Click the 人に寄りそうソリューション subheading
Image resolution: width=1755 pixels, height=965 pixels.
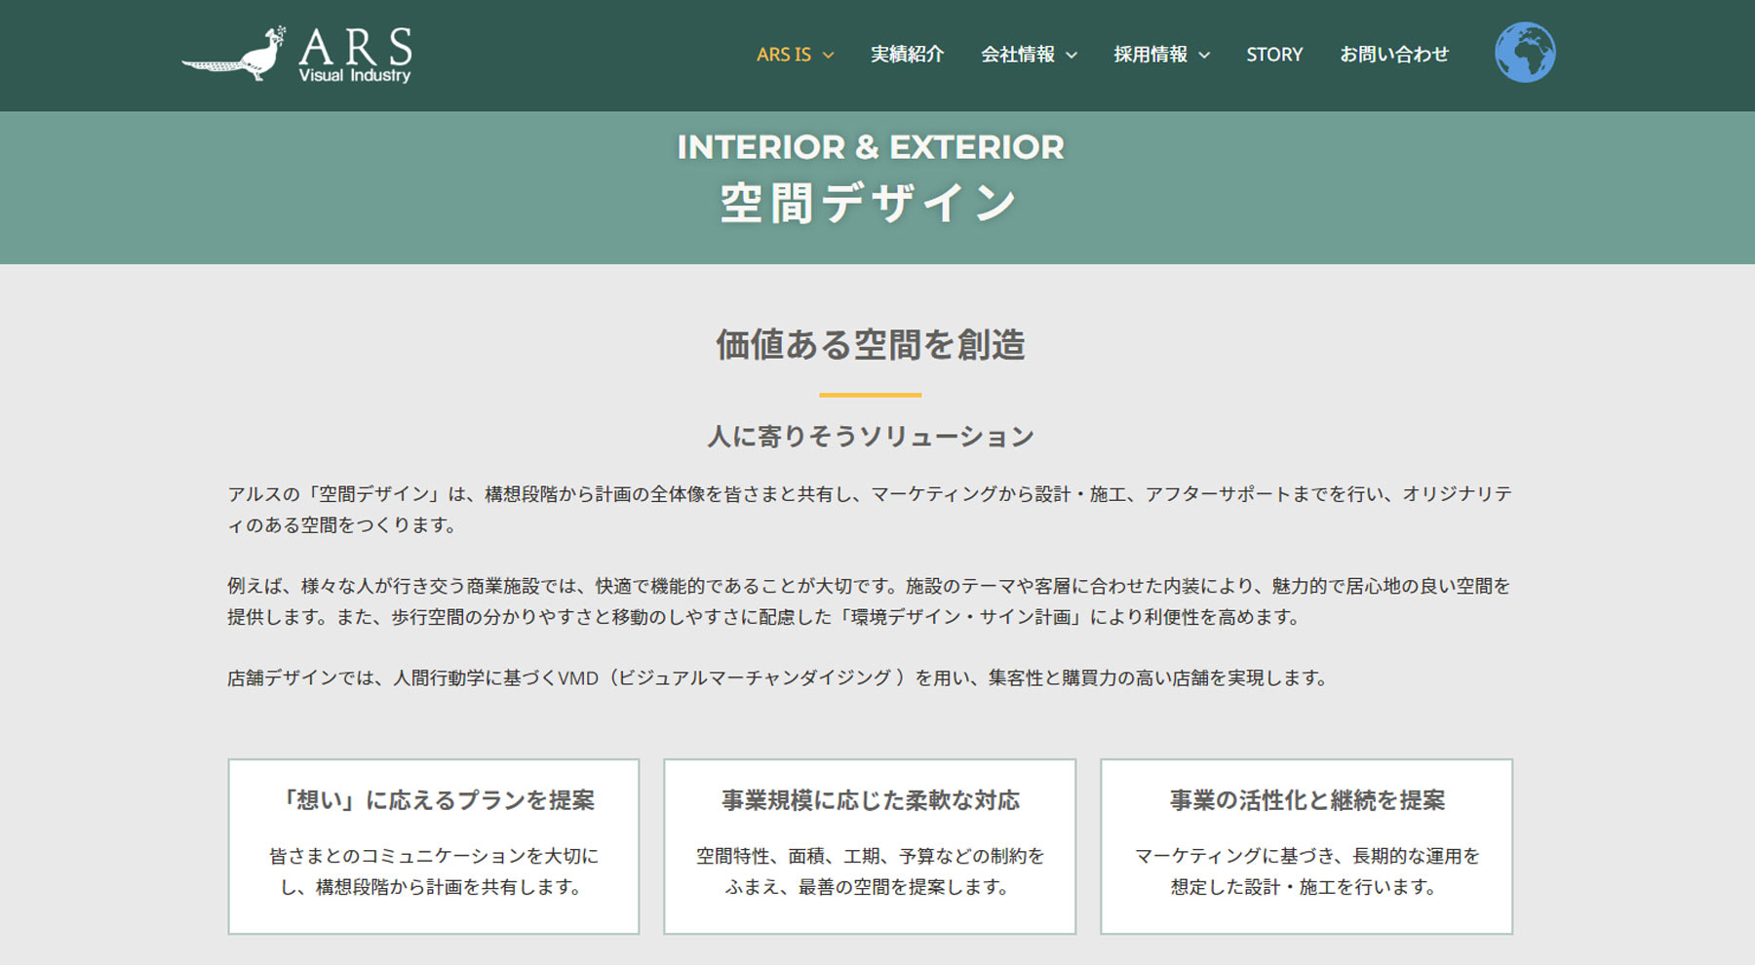(871, 437)
